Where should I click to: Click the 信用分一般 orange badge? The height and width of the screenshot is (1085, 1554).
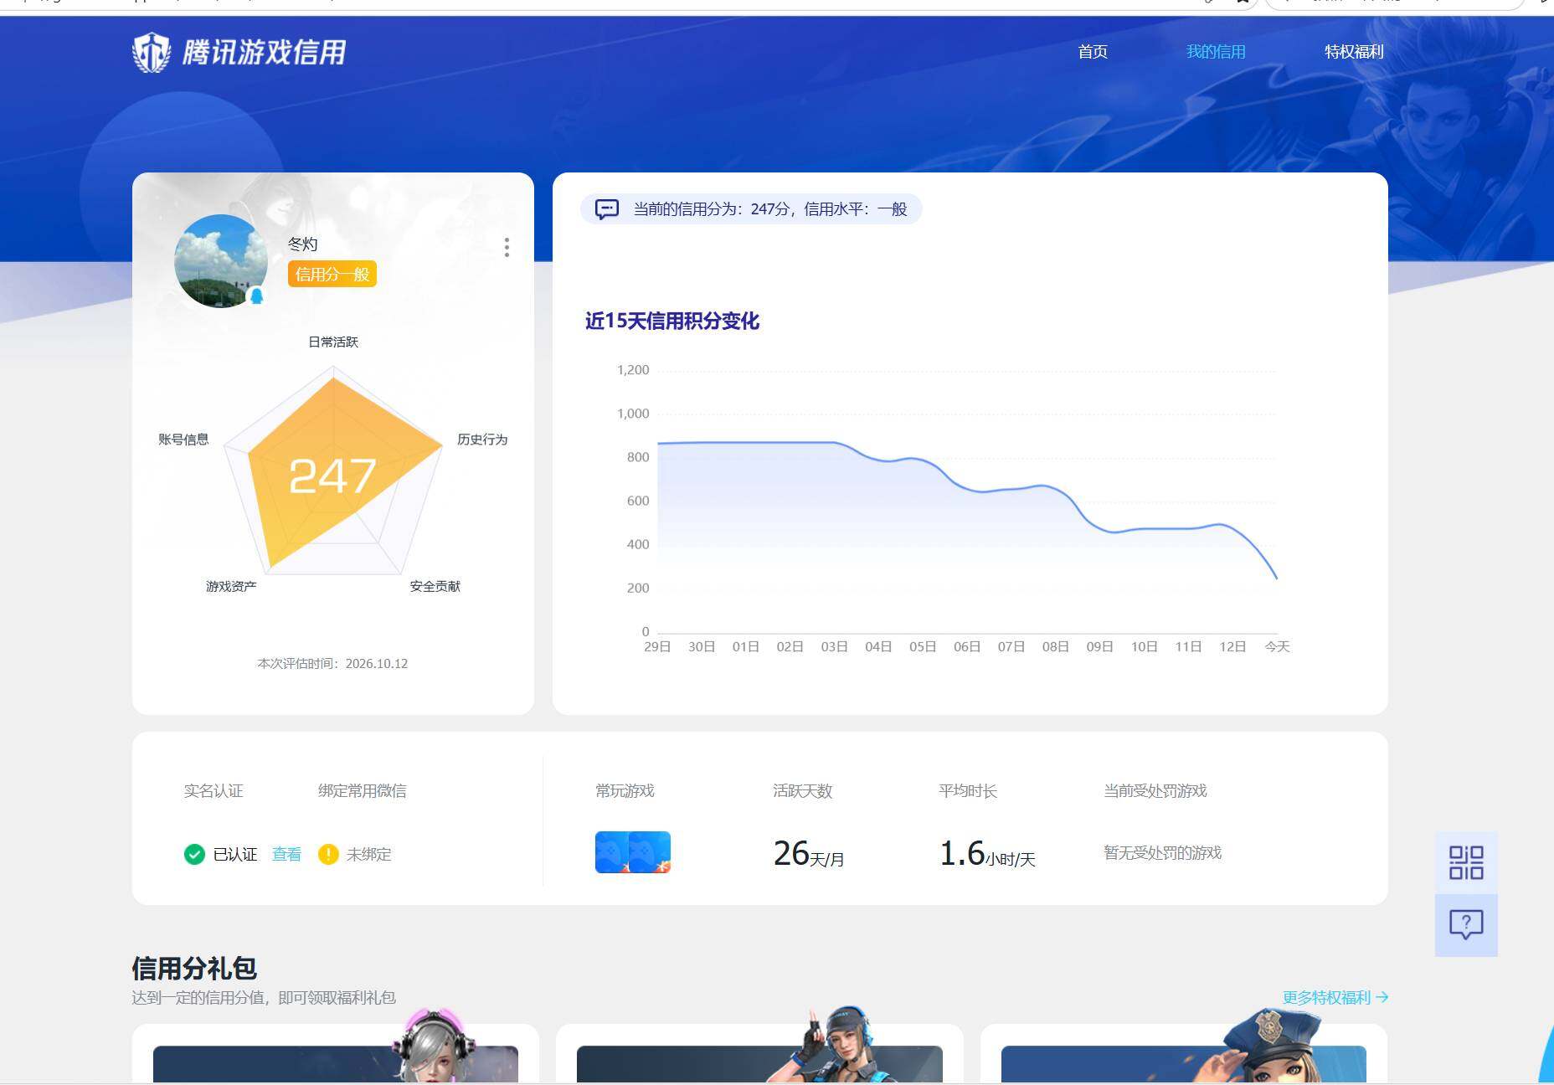tap(332, 274)
